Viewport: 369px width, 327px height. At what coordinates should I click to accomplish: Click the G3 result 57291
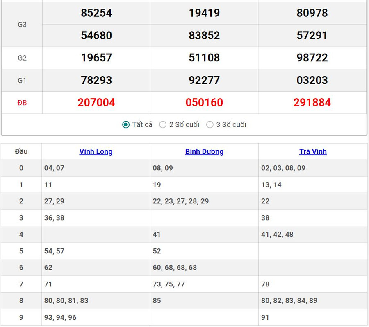click(x=312, y=36)
